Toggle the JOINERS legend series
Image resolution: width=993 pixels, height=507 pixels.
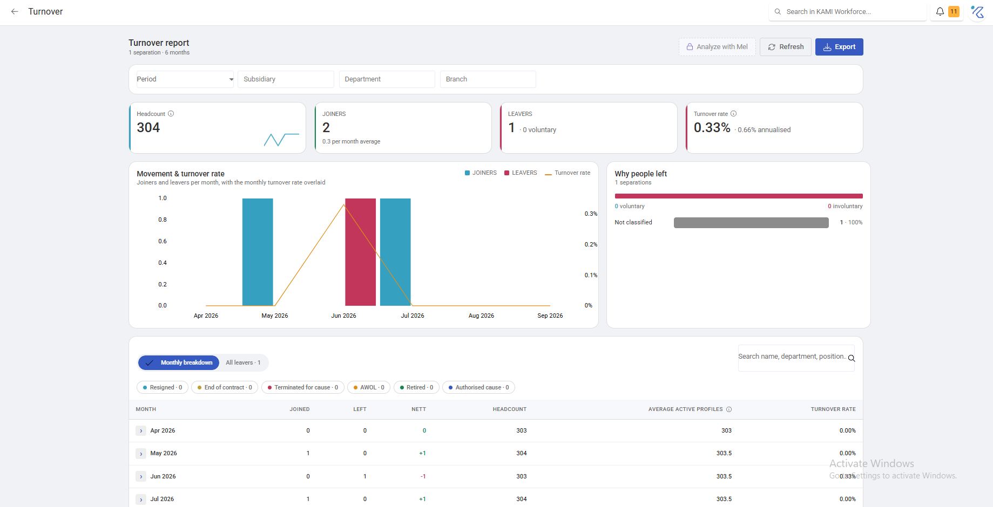(x=481, y=173)
